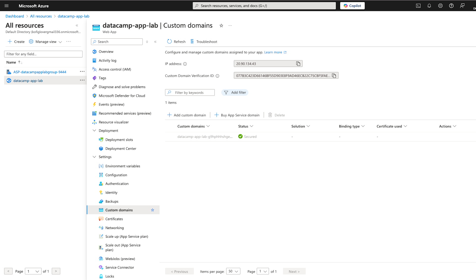Open Tags menu item
This screenshot has height=280, width=476.
102,78
